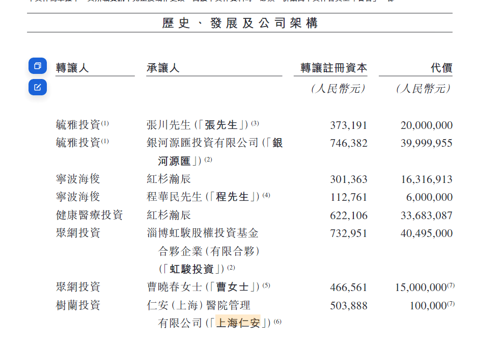Click footnote (7) next to 15,000,000
Screen dimensions: 502x343
tap(451, 285)
